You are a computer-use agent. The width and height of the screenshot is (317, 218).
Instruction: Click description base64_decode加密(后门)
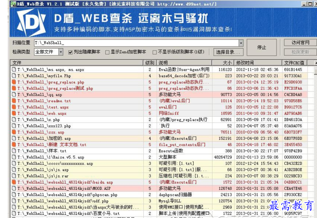pos(184,76)
